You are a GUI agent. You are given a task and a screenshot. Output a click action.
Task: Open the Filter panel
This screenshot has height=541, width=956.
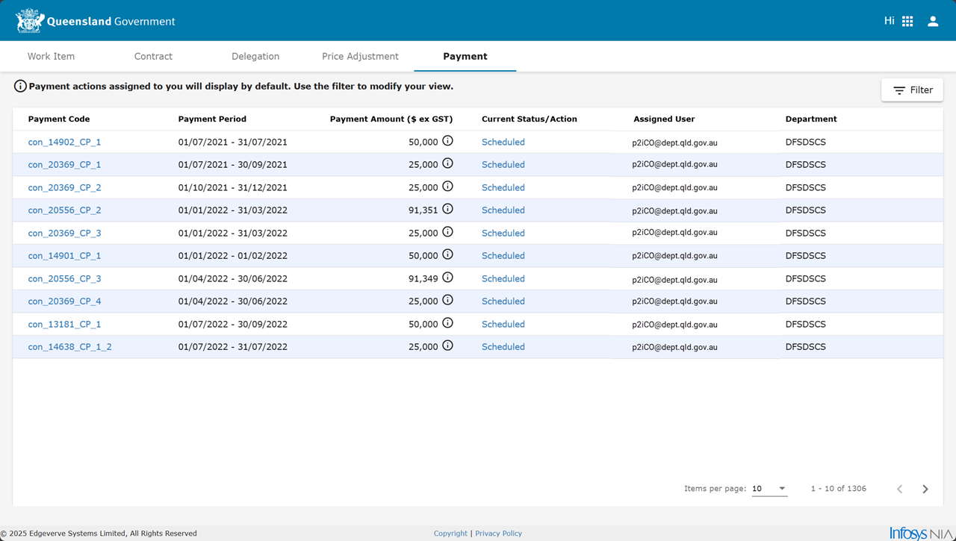point(912,90)
